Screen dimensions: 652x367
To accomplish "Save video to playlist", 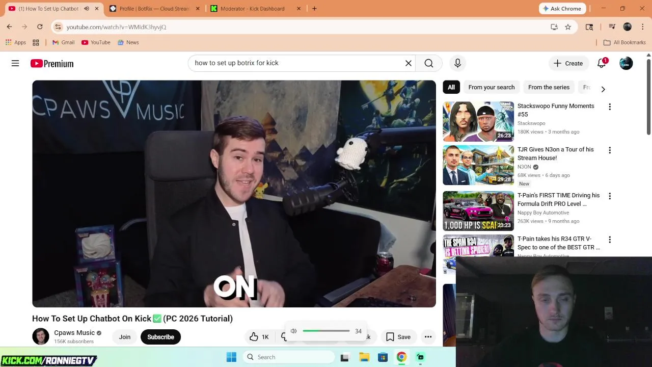I will click(398, 337).
